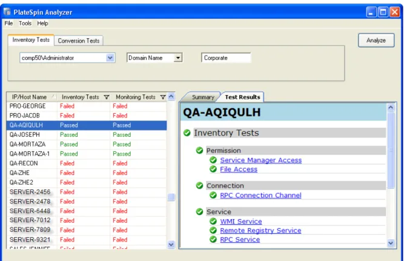Select the SERVER-7809 host row
The width and height of the screenshot is (404, 261).
coord(87,230)
